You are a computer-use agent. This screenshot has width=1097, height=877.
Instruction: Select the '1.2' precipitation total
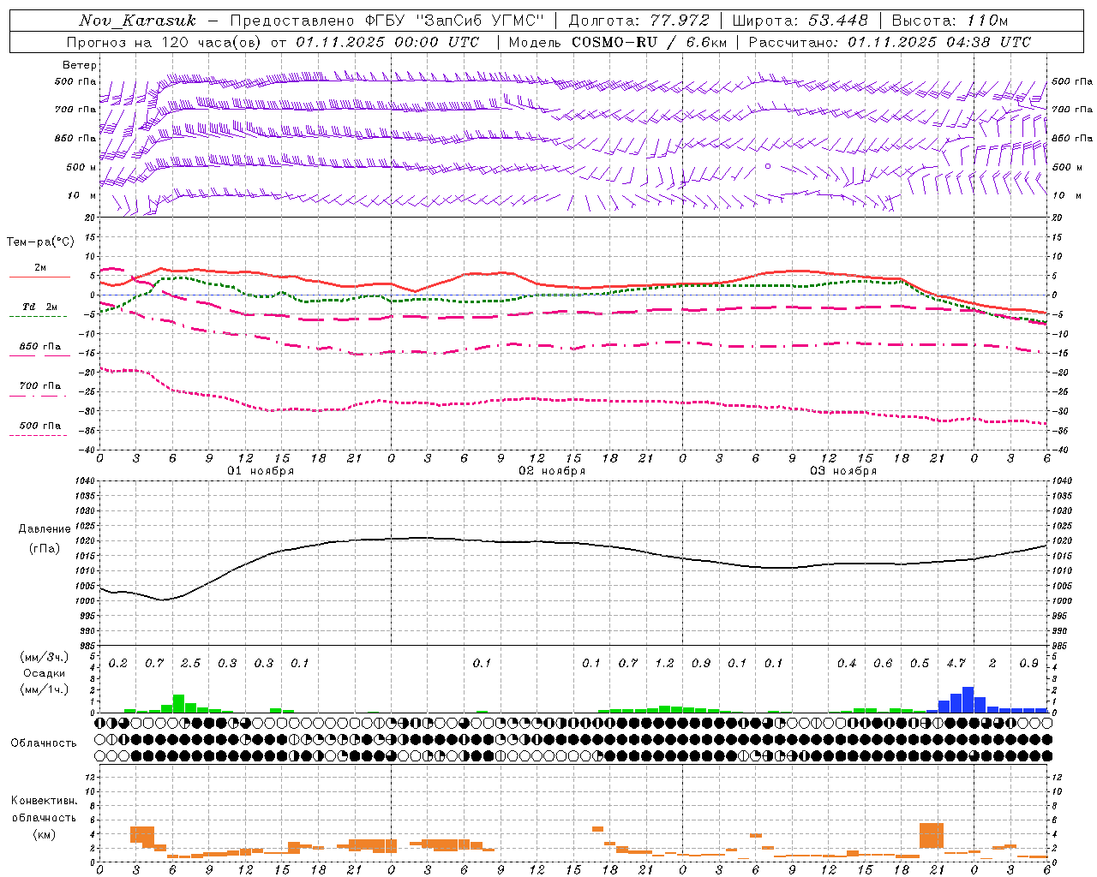(664, 663)
